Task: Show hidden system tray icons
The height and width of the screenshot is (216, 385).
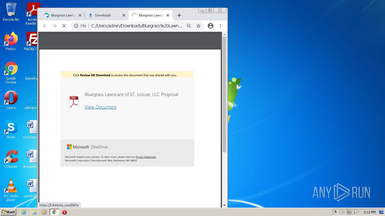Action: point(336,212)
